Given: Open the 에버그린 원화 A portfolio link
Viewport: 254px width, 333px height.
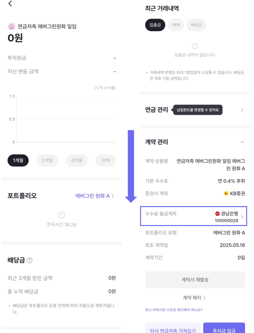Looking at the screenshot, I should 95,196.
